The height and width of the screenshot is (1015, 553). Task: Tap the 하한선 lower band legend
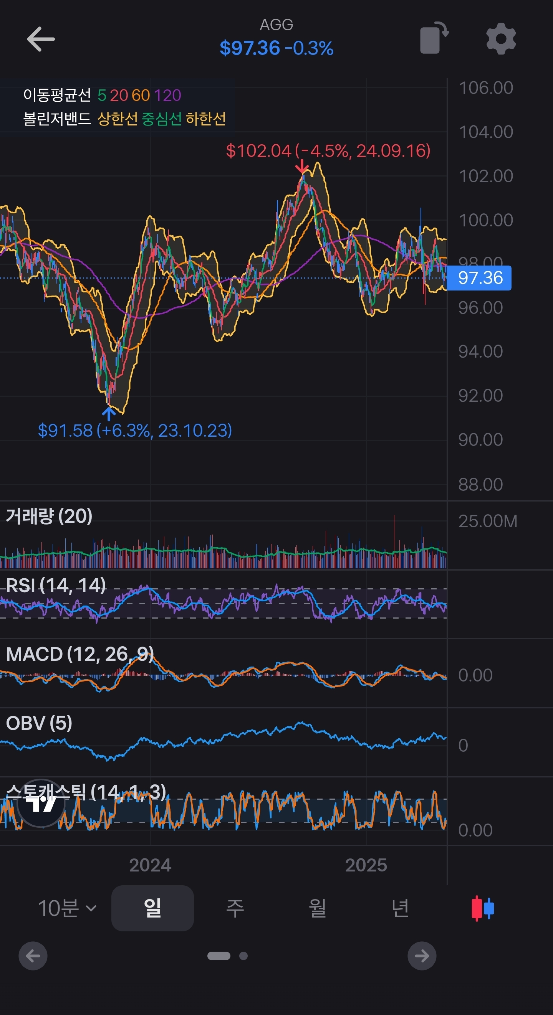pyautogui.click(x=206, y=119)
